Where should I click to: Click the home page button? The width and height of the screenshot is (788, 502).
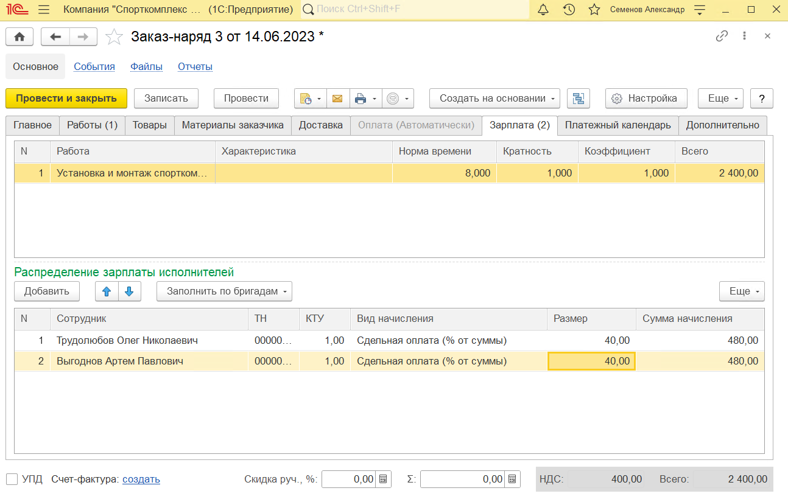click(19, 37)
